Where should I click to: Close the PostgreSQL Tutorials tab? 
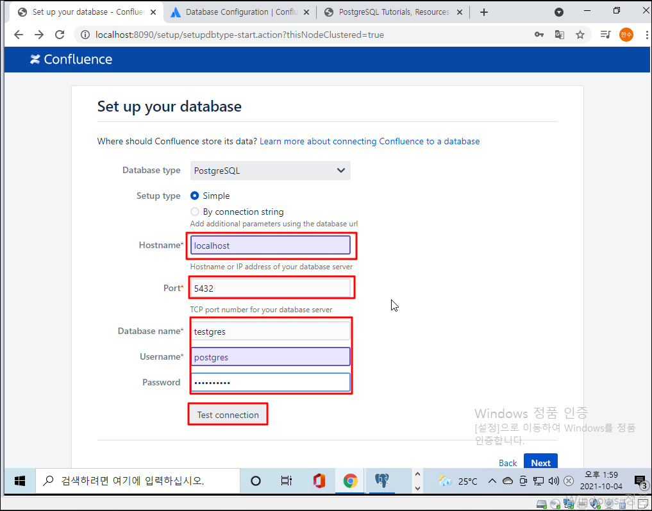point(460,12)
